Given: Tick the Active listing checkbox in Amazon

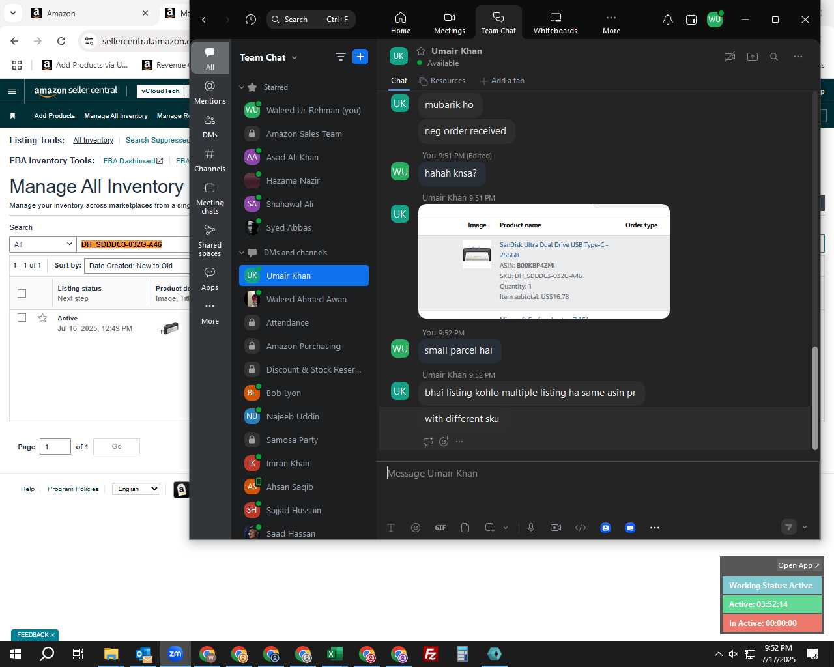Looking at the screenshot, I should (22, 318).
